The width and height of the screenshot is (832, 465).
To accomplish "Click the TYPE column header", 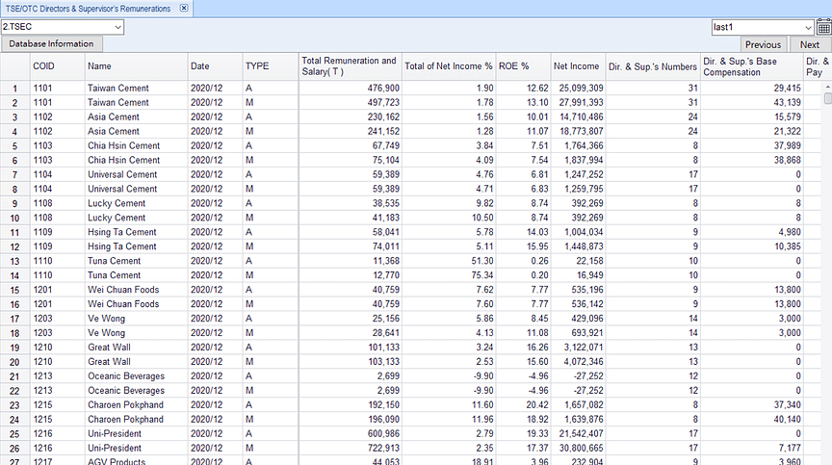I will click(257, 66).
